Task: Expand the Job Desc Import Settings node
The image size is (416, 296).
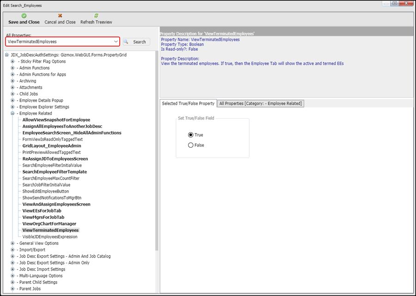Action: click(12, 269)
